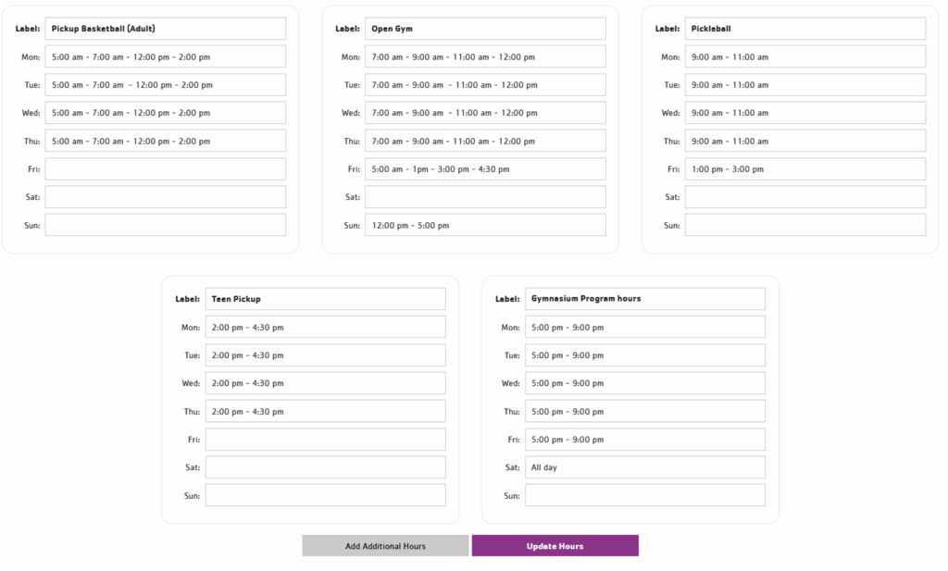Select Thursday hours field for Open Gym

pos(485,141)
